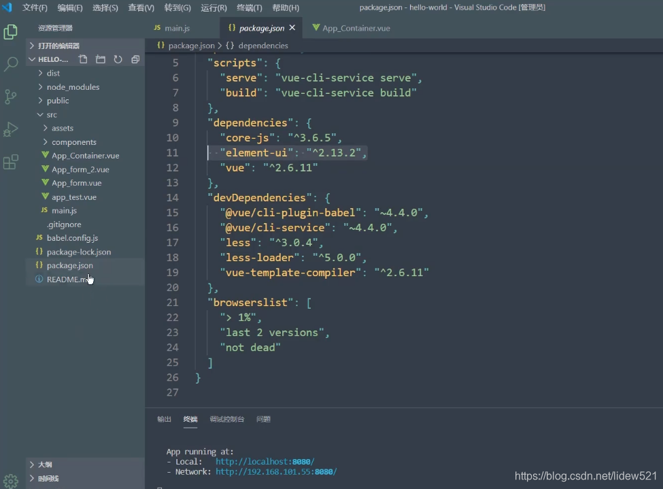Image resolution: width=663 pixels, height=489 pixels.
Task: Switch to the 输出 output panel tab
Action: tap(164, 419)
